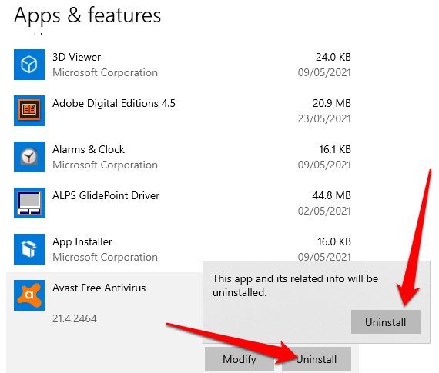Click the 20.9 MB size of Adobe
Screen dimensions: 439x373
(332, 103)
